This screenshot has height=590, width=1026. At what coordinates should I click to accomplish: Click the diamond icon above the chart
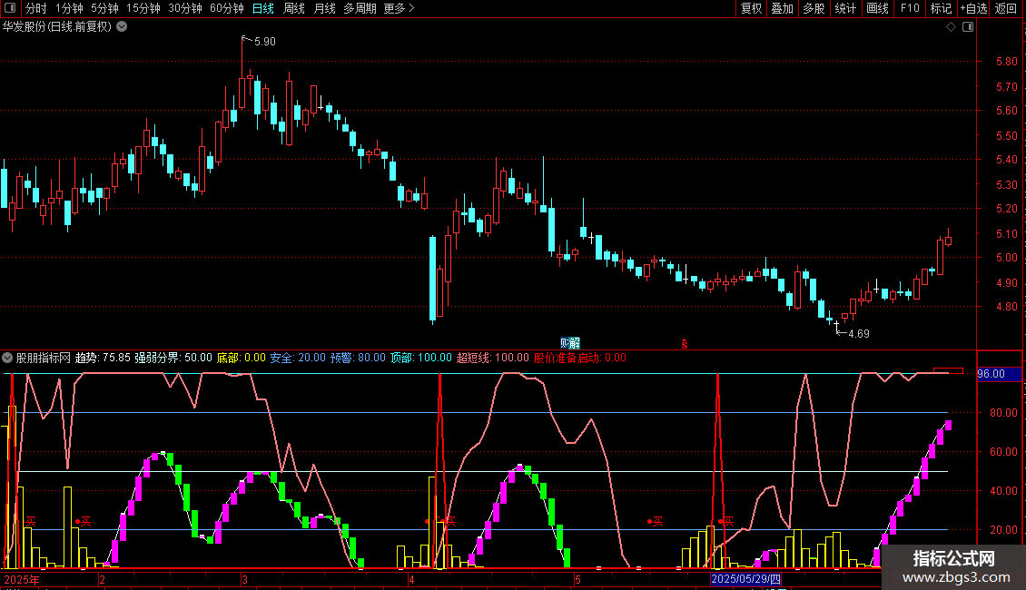tap(951, 26)
